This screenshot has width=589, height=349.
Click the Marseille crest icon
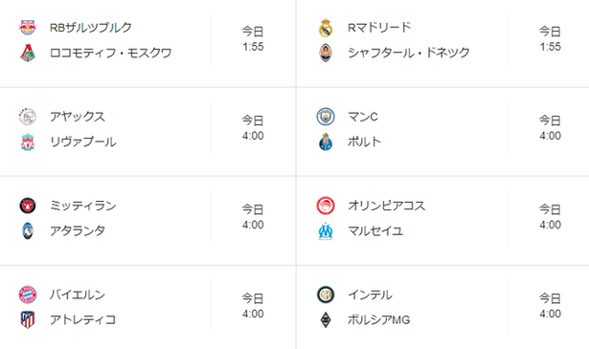(x=326, y=231)
